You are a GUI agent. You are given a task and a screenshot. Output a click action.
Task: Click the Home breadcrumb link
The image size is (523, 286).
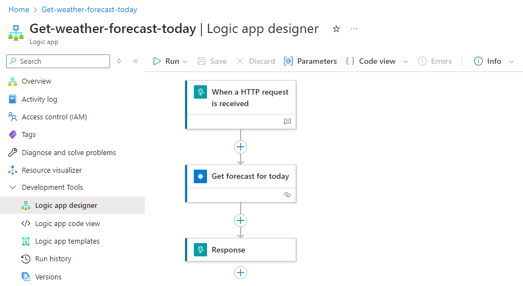[19, 9]
